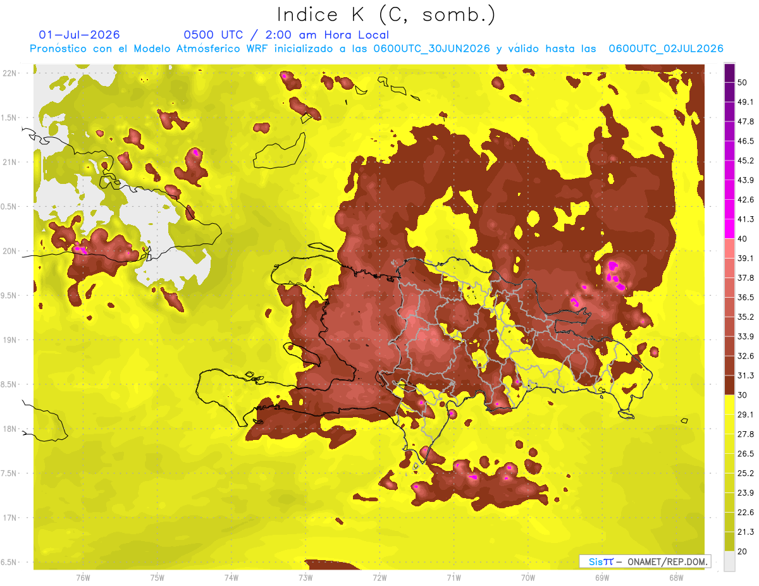Click the '23.9' color scale value

pos(746,492)
